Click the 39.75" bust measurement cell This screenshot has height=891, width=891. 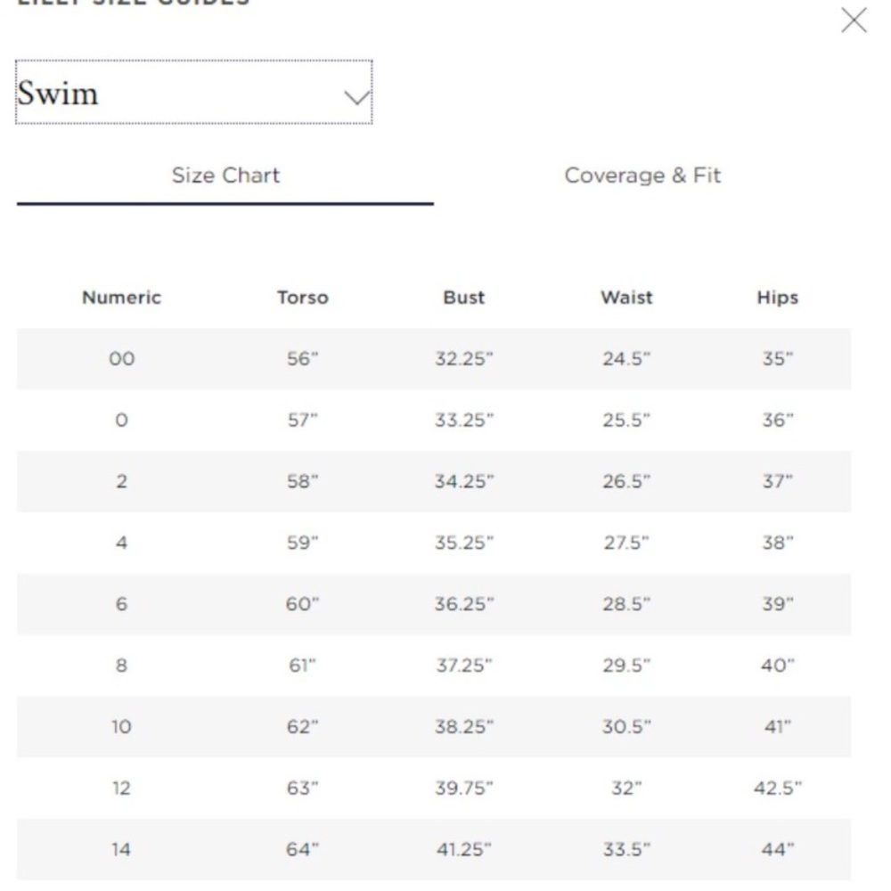[463, 789]
